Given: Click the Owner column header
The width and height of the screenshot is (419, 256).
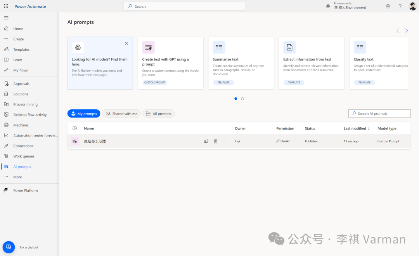Looking at the screenshot, I should pyautogui.click(x=240, y=128).
